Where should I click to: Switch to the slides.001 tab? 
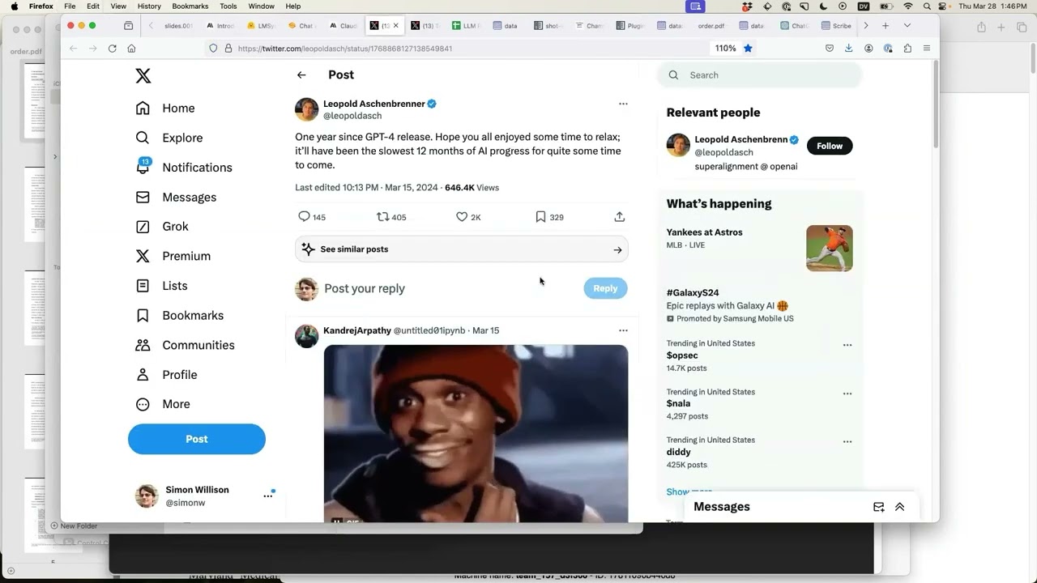177,26
